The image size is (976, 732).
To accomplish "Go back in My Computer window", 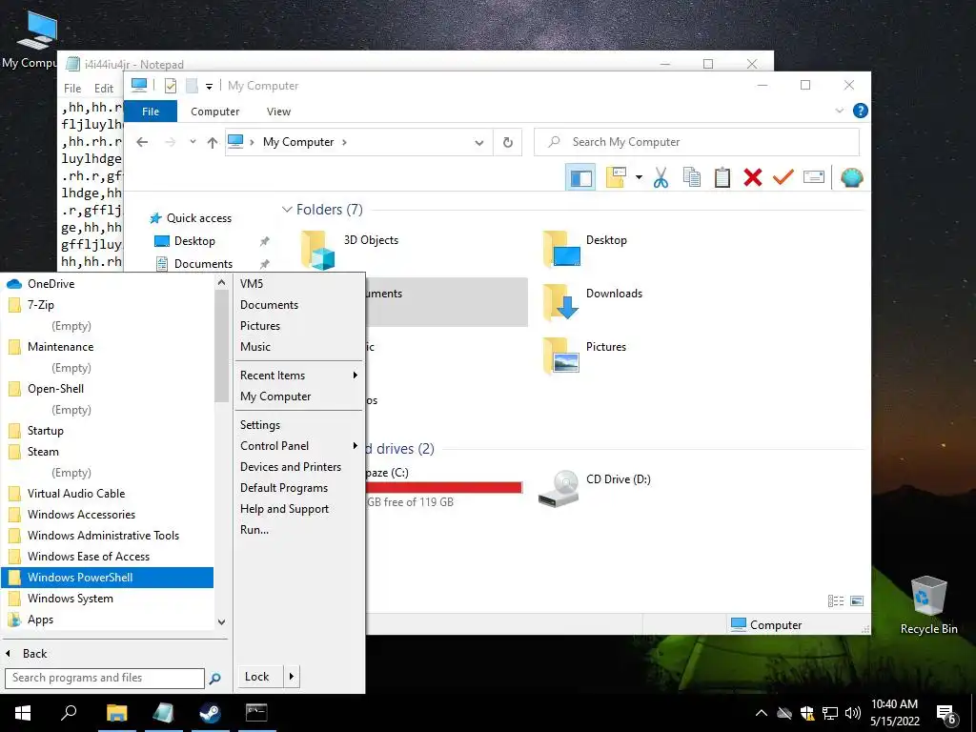I will click(x=142, y=142).
